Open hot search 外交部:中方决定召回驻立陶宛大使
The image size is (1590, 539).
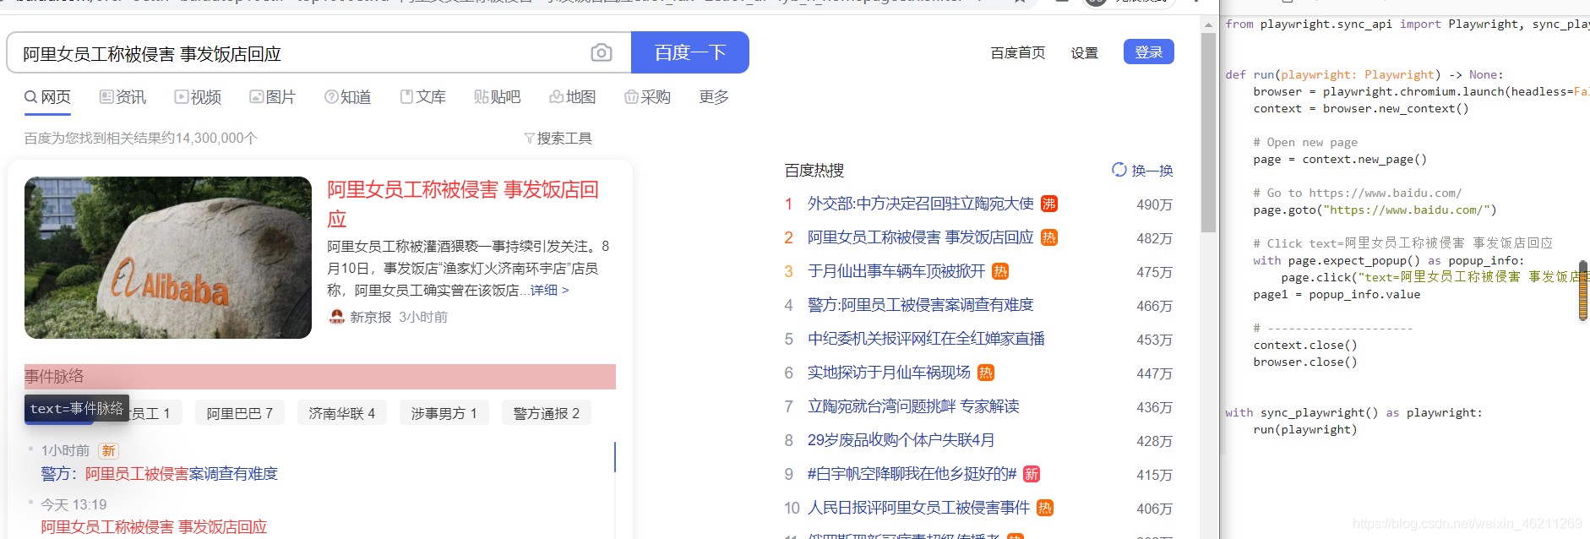tap(921, 204)
